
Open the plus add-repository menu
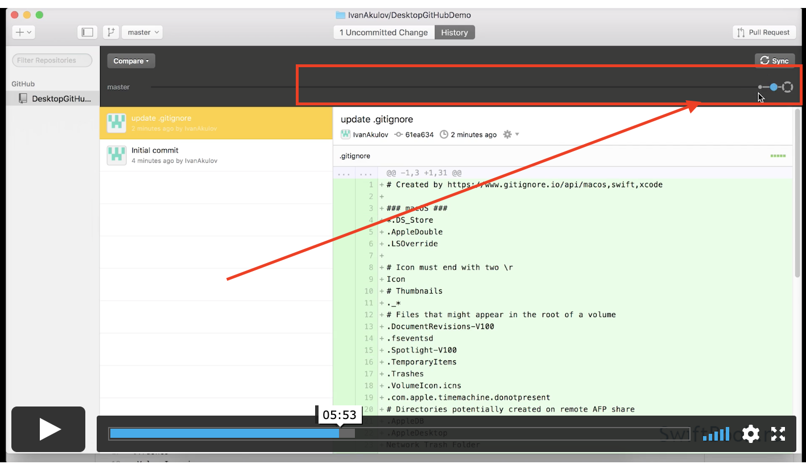23,32
